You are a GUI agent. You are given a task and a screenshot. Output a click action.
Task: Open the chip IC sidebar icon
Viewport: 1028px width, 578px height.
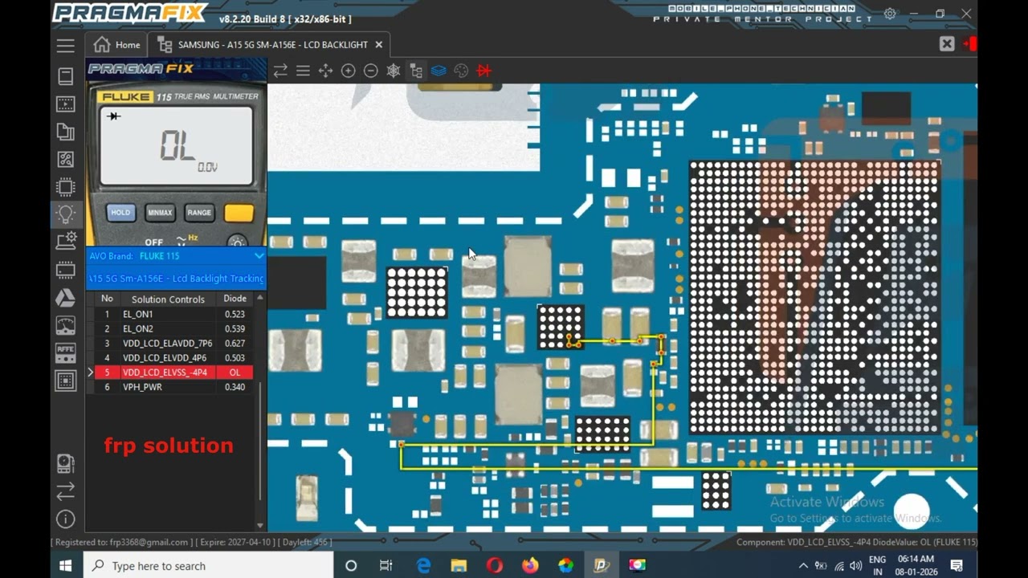[66, 188]
